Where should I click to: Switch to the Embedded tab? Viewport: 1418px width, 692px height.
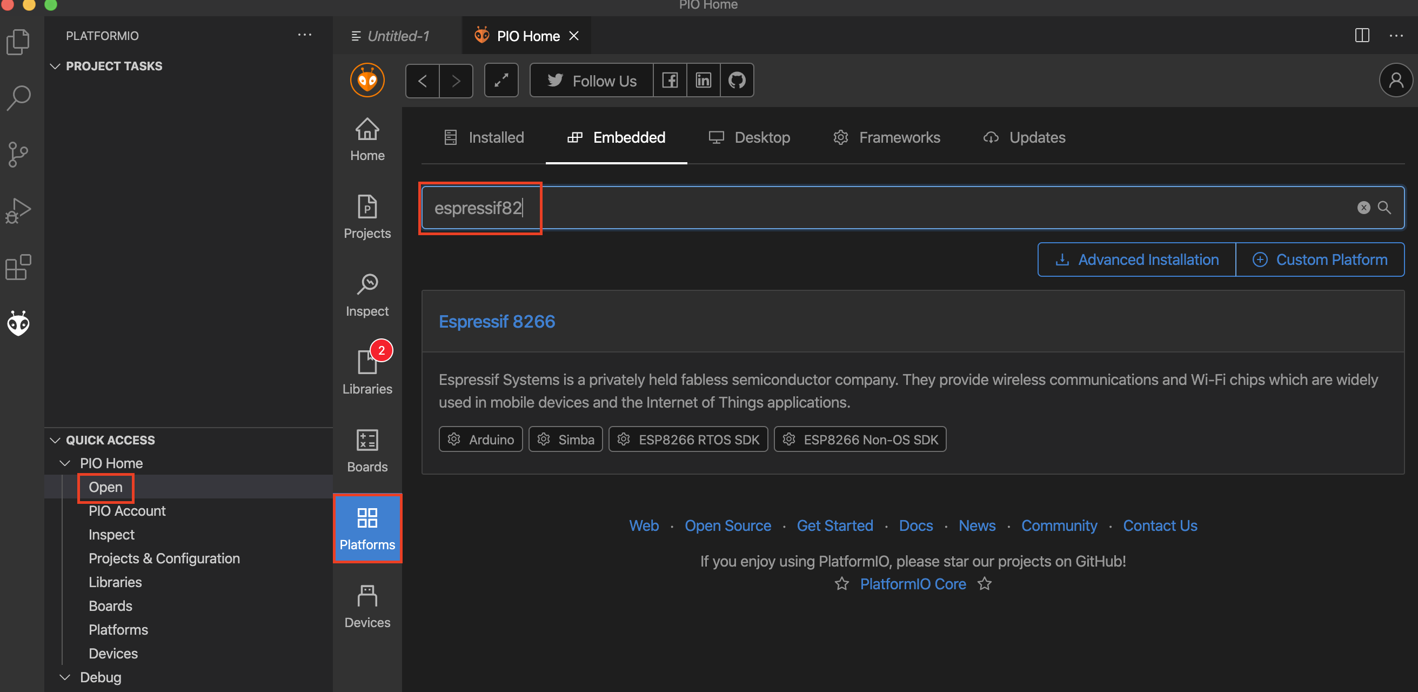point(616,138)
